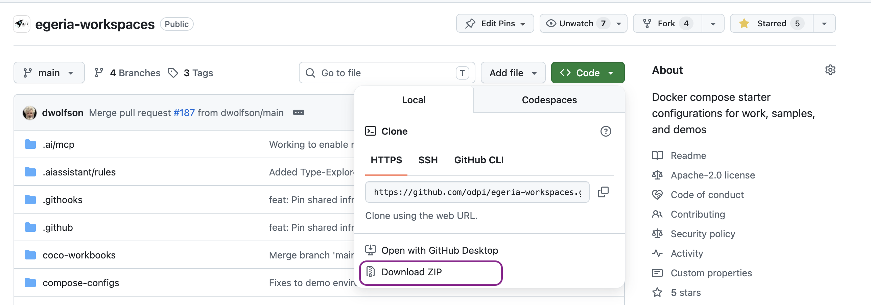The height and width of the screenshot is (305, 871).
Task: Open the 5 stars link
Action: 686,293
